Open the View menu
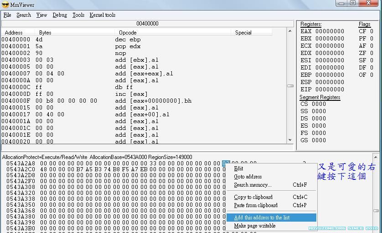 coord(41,15)
